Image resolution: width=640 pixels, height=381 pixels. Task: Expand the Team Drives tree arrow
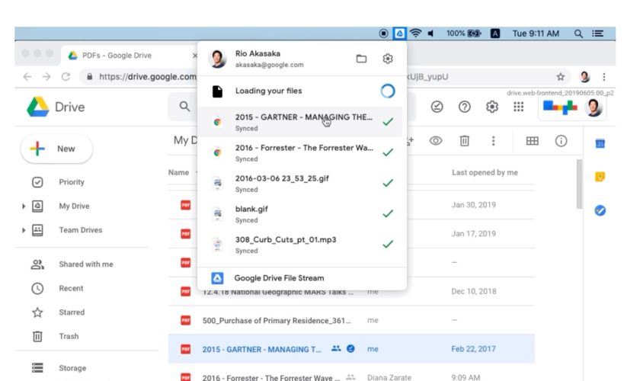[24, 230]
